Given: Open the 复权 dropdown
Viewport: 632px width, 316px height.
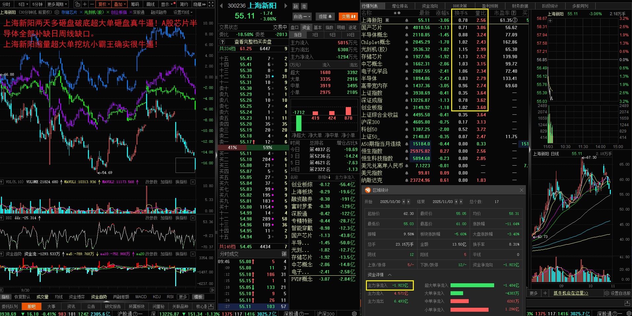Looking at the screenshot, I should coord(104,4).
